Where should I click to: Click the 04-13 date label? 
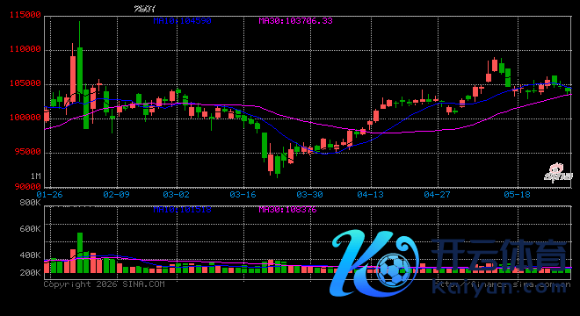370,194
